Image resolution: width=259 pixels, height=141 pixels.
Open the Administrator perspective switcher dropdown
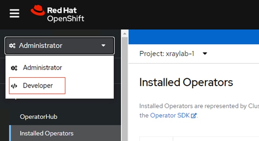pos(60,46)
